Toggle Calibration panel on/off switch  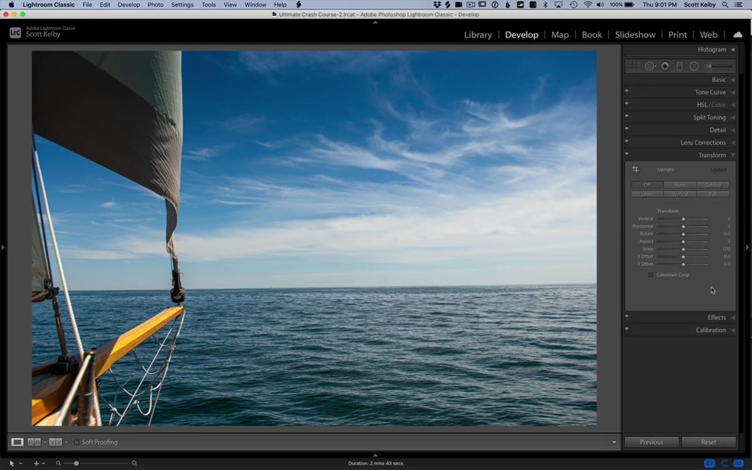(x=627, y=330)
